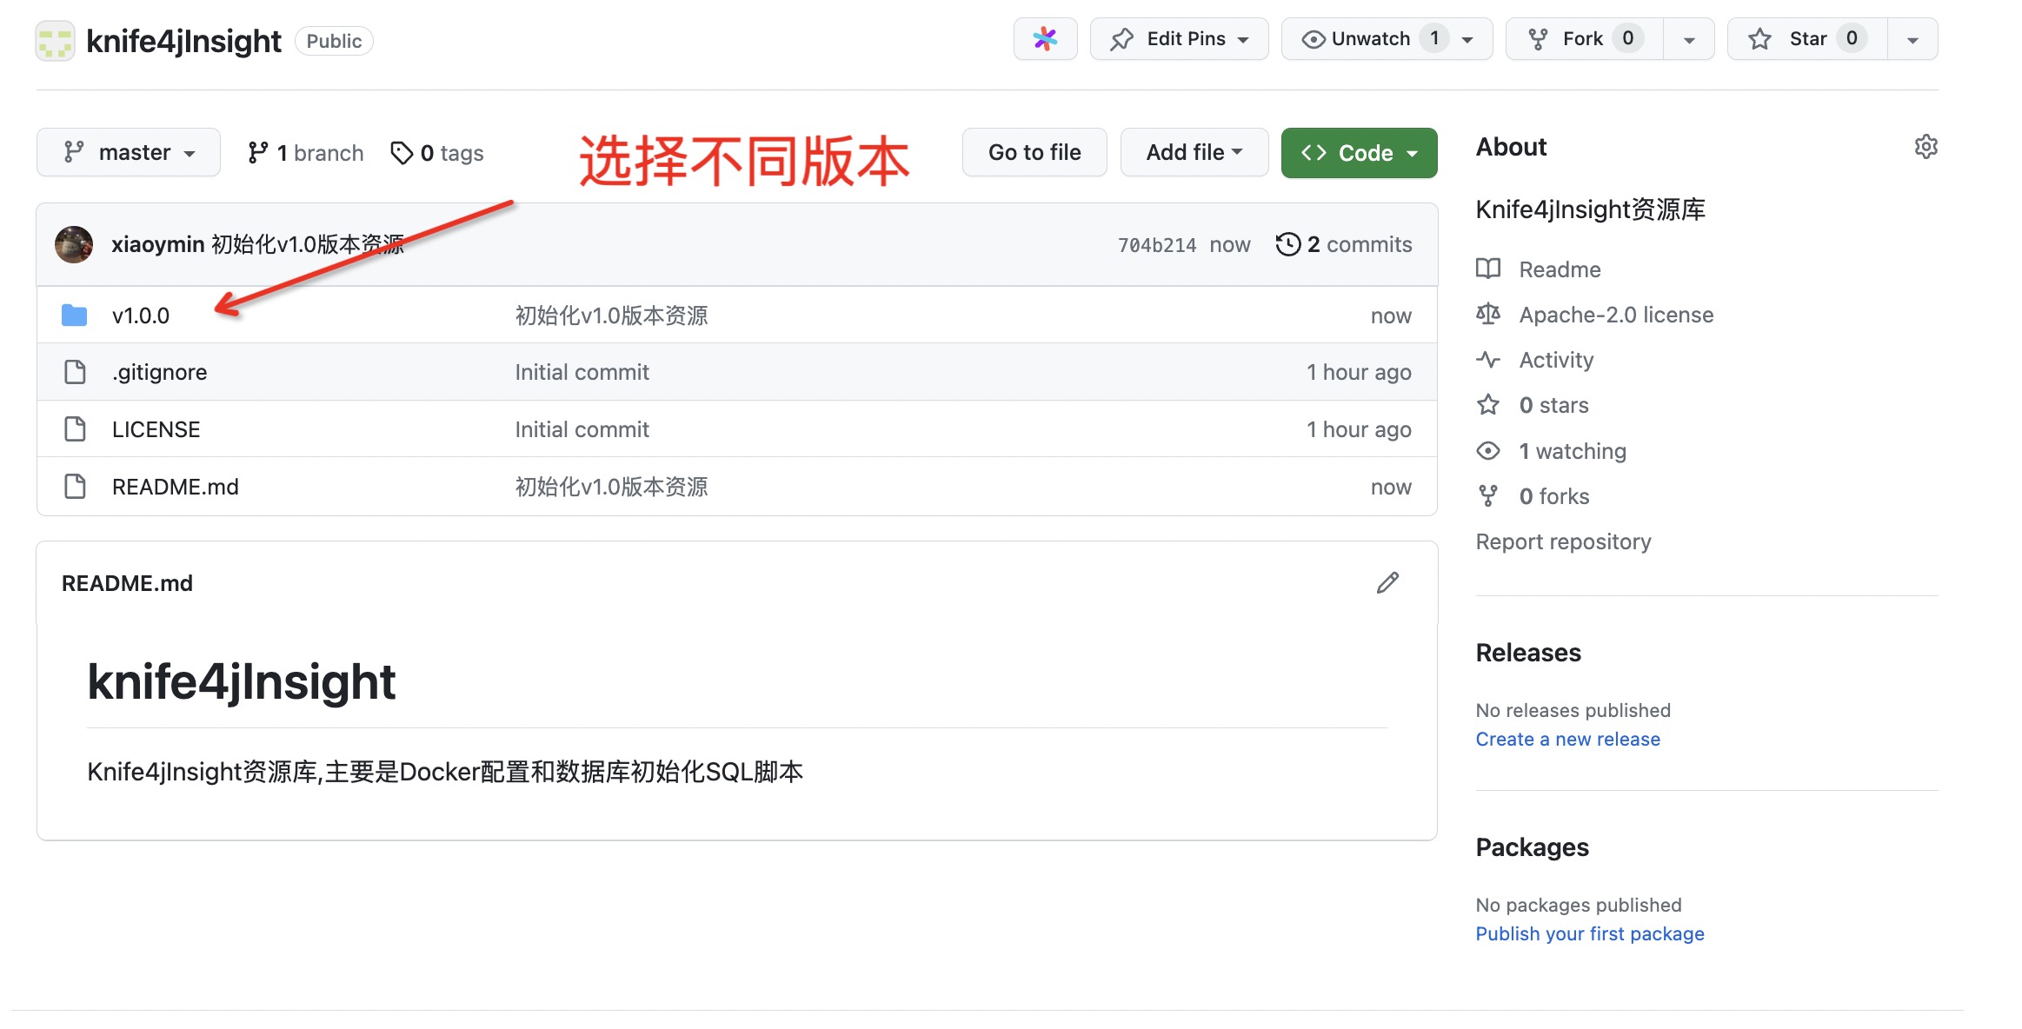View the 1 branch link
Screen dimensions: 2022x1029
click(306, 153)
